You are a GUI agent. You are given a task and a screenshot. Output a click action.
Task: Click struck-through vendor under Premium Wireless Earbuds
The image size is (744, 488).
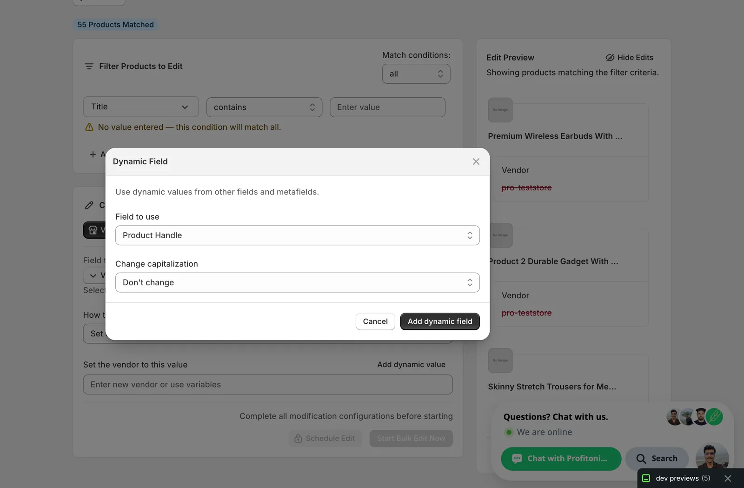(x=526, y=187)
